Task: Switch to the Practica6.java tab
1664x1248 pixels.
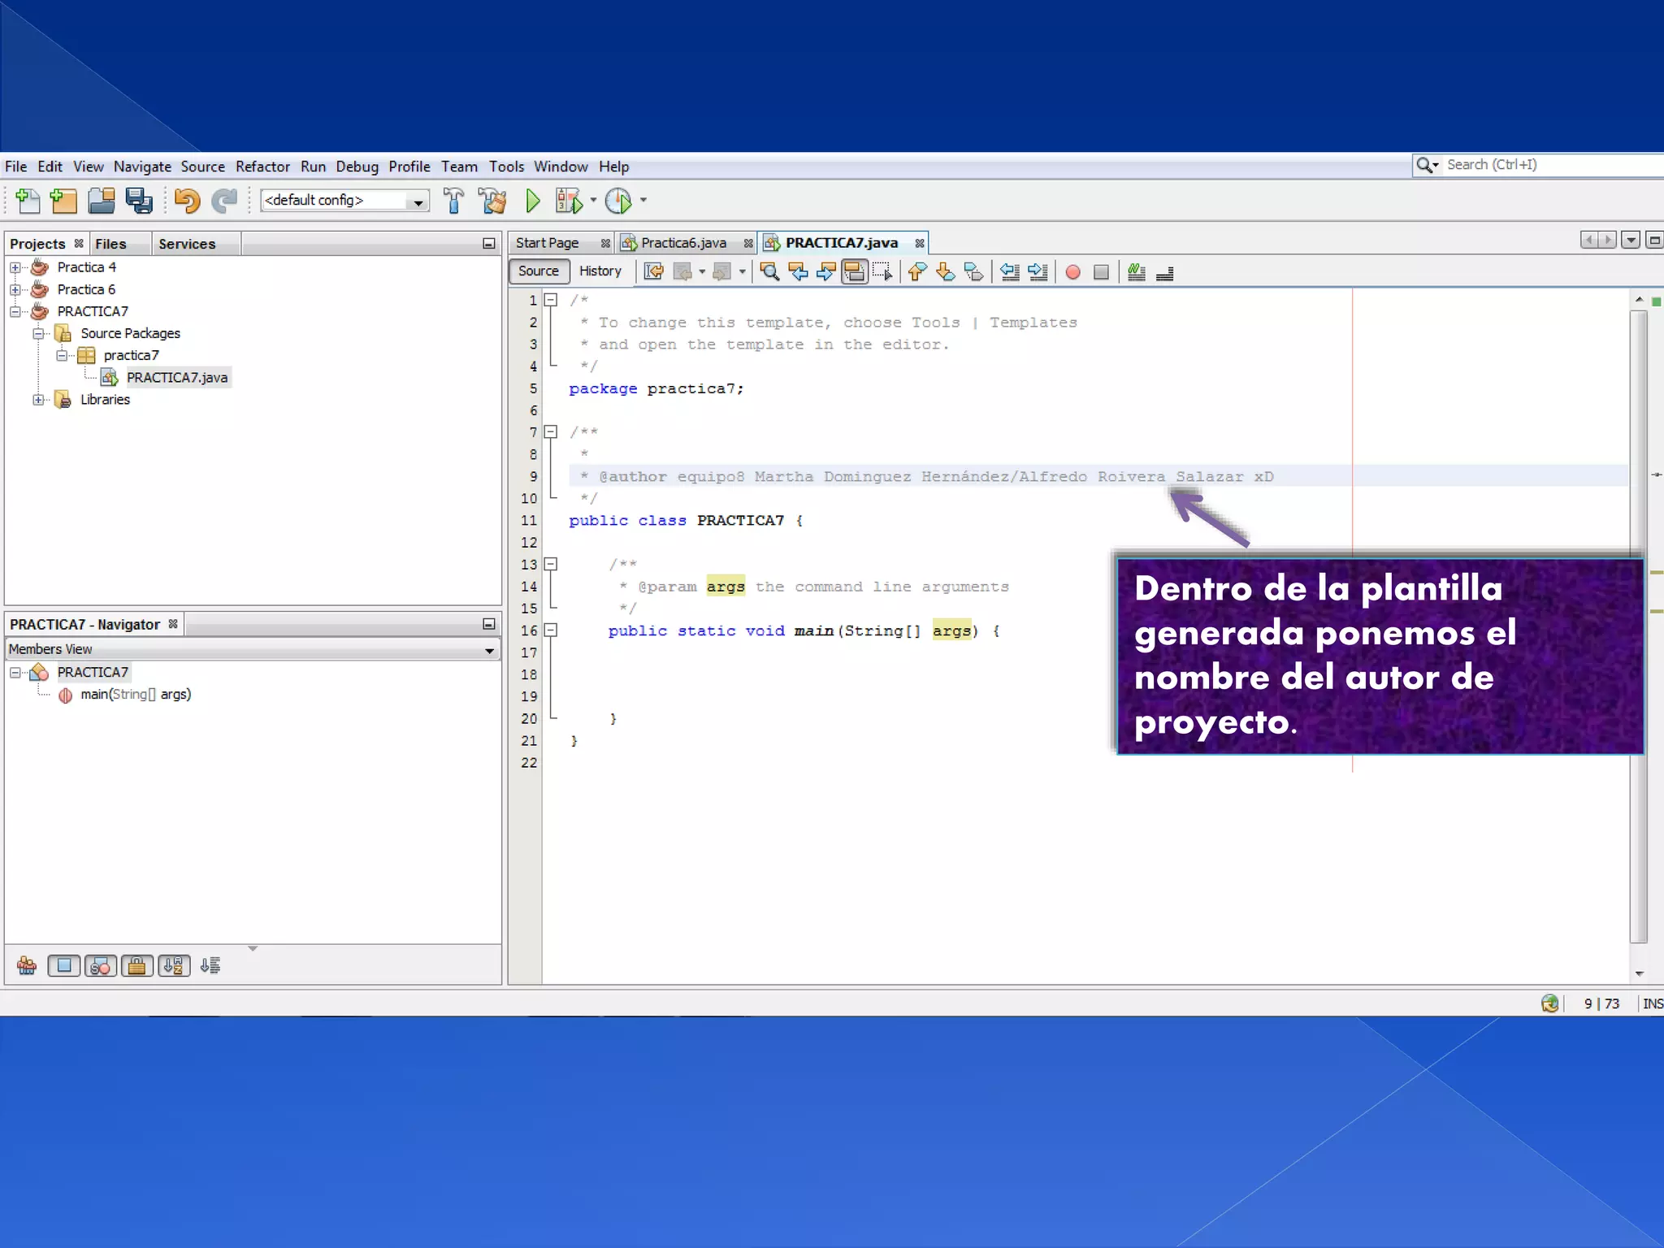Action: click(x=682, y=243)
